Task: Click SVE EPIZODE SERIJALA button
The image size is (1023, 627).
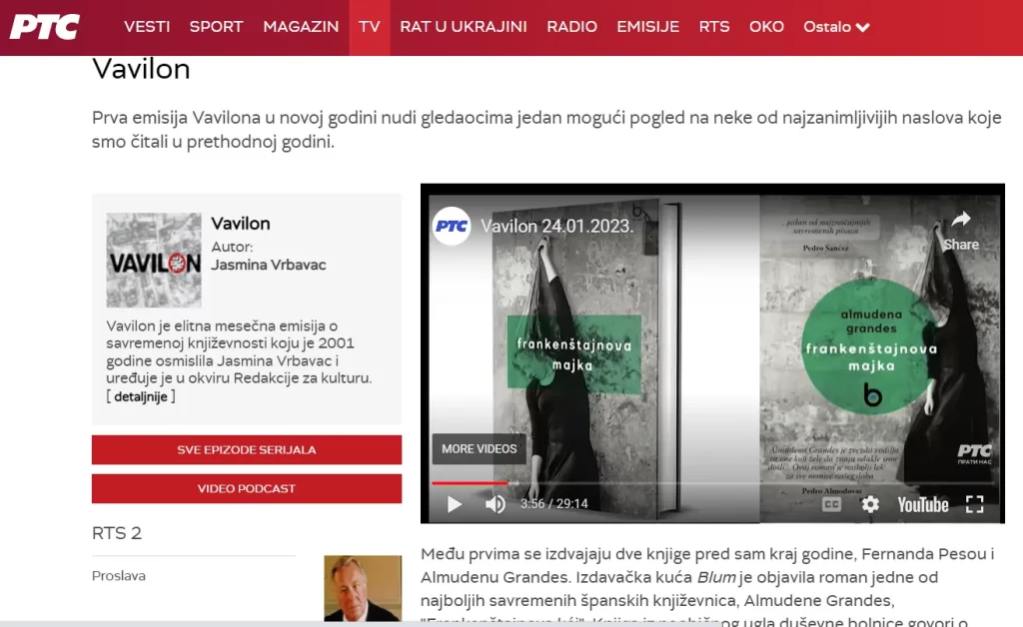Action: 247,449
